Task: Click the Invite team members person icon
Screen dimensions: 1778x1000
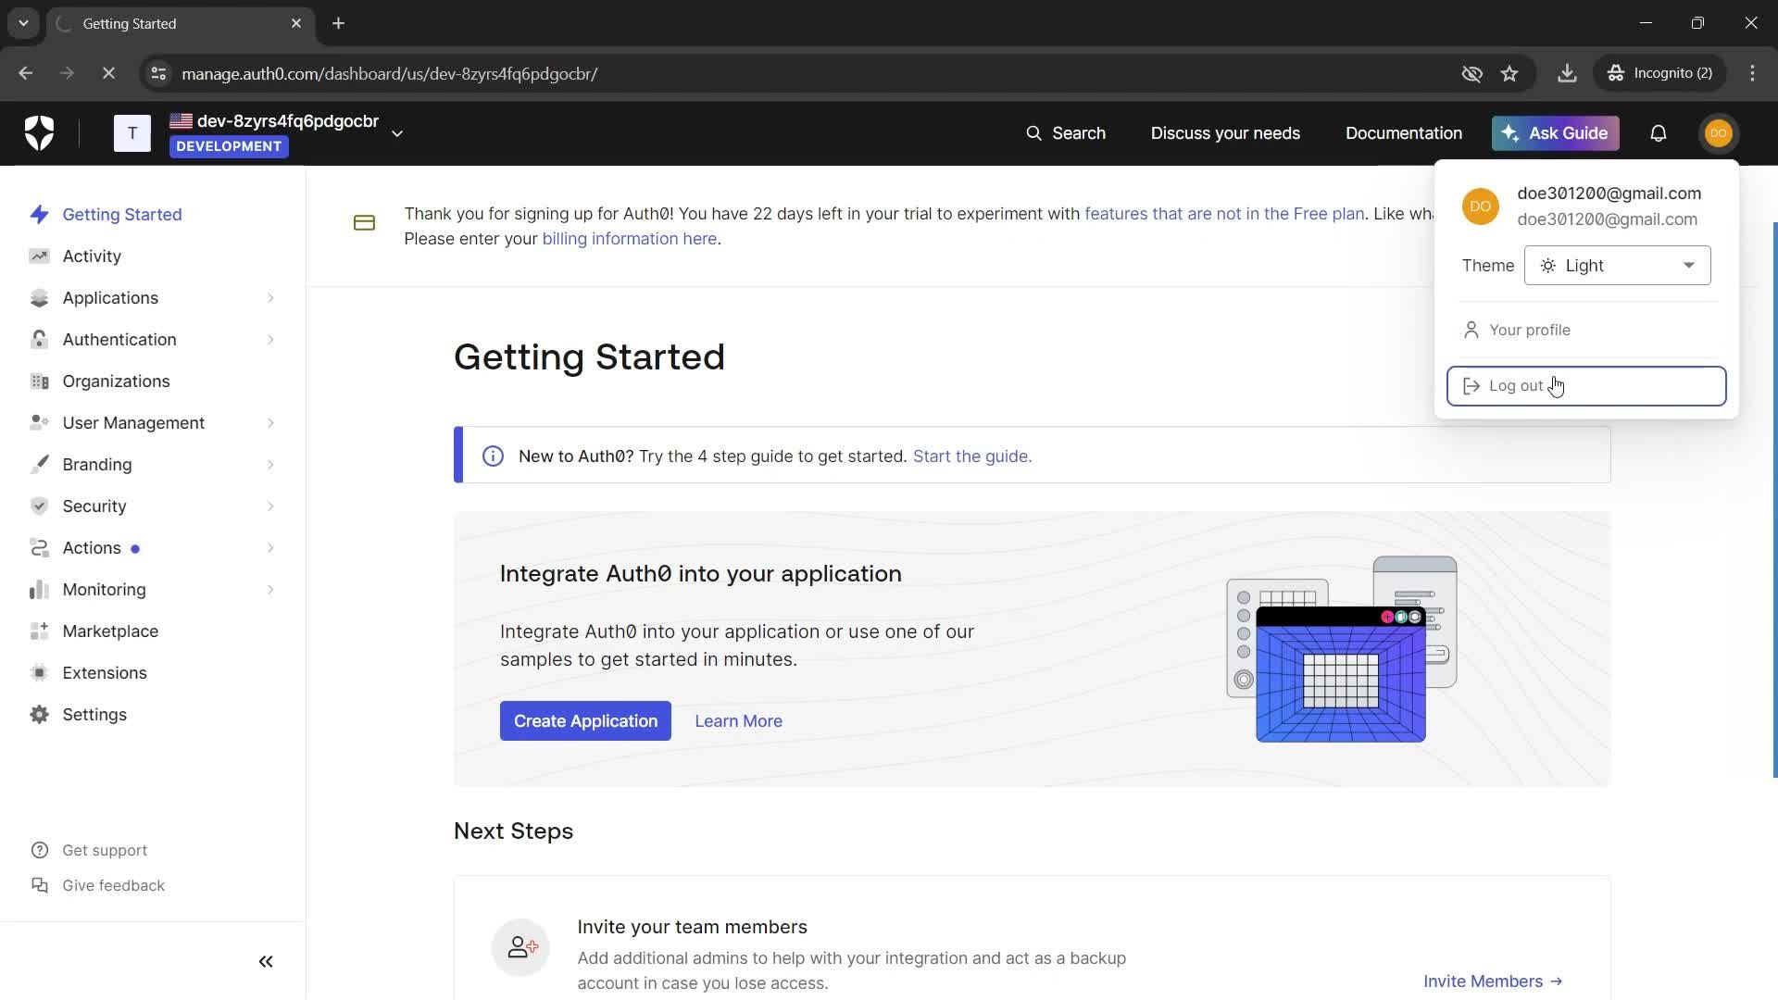Action: click(x=520, y=947)
